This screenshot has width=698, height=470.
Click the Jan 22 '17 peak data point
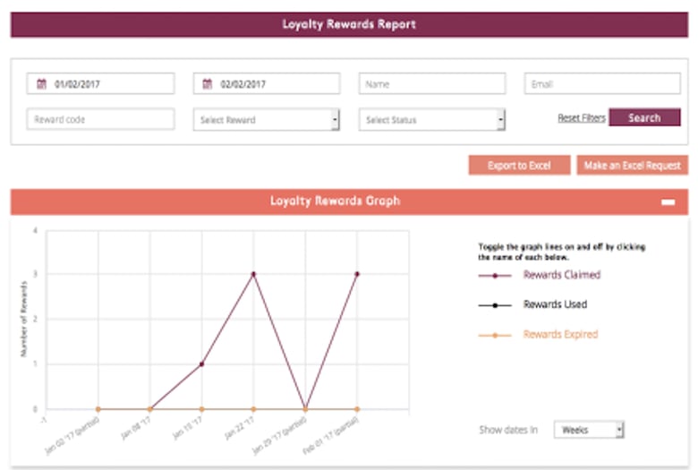[253, 274]
